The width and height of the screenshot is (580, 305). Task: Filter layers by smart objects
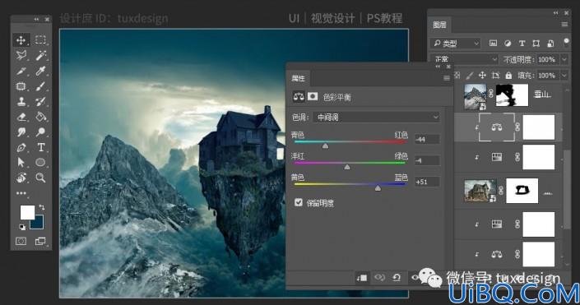pos(550,44)
